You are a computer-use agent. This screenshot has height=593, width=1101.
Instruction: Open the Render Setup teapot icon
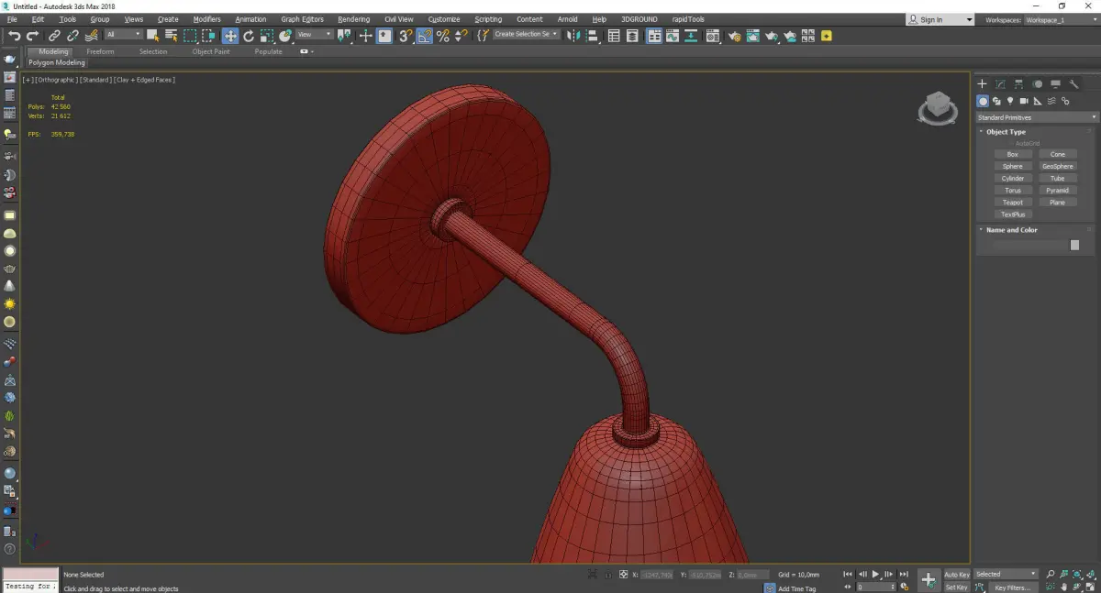733,36
